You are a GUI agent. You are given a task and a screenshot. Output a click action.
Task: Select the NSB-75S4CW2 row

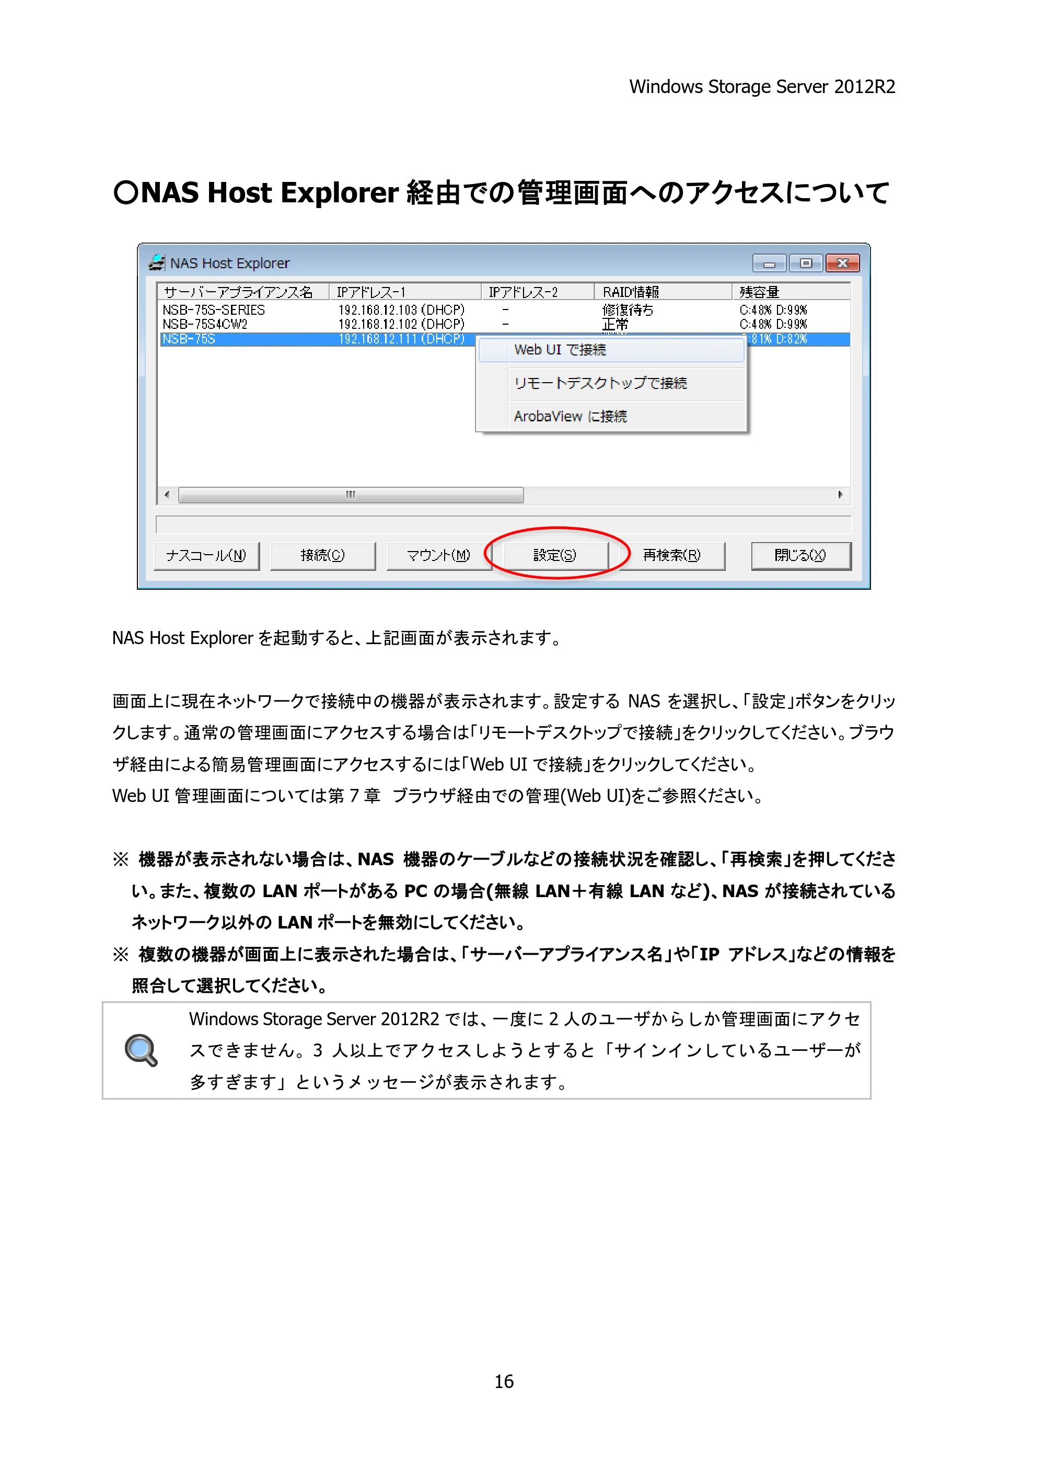[x=505, y=325]
